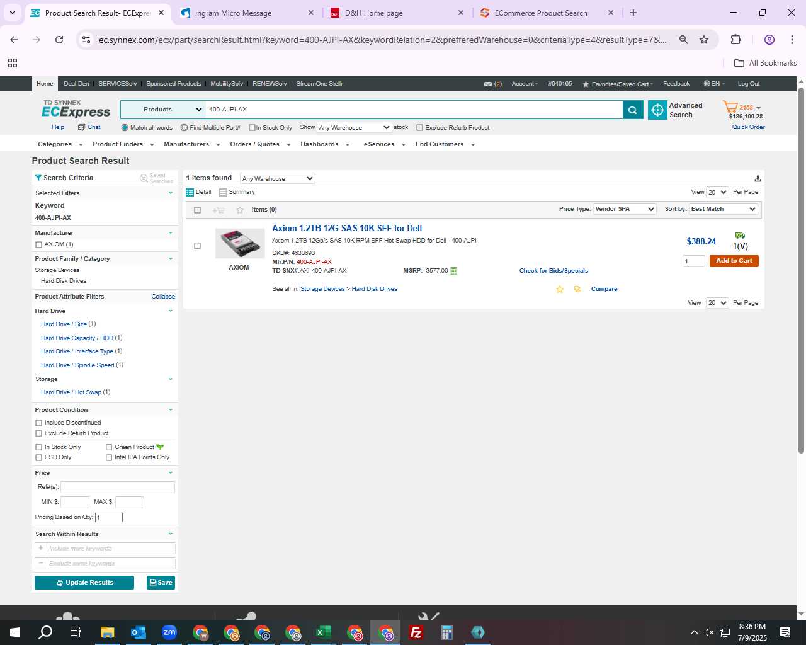
Task: Open Show warehouse stock dropdown
Action: [x=354, y=128]
